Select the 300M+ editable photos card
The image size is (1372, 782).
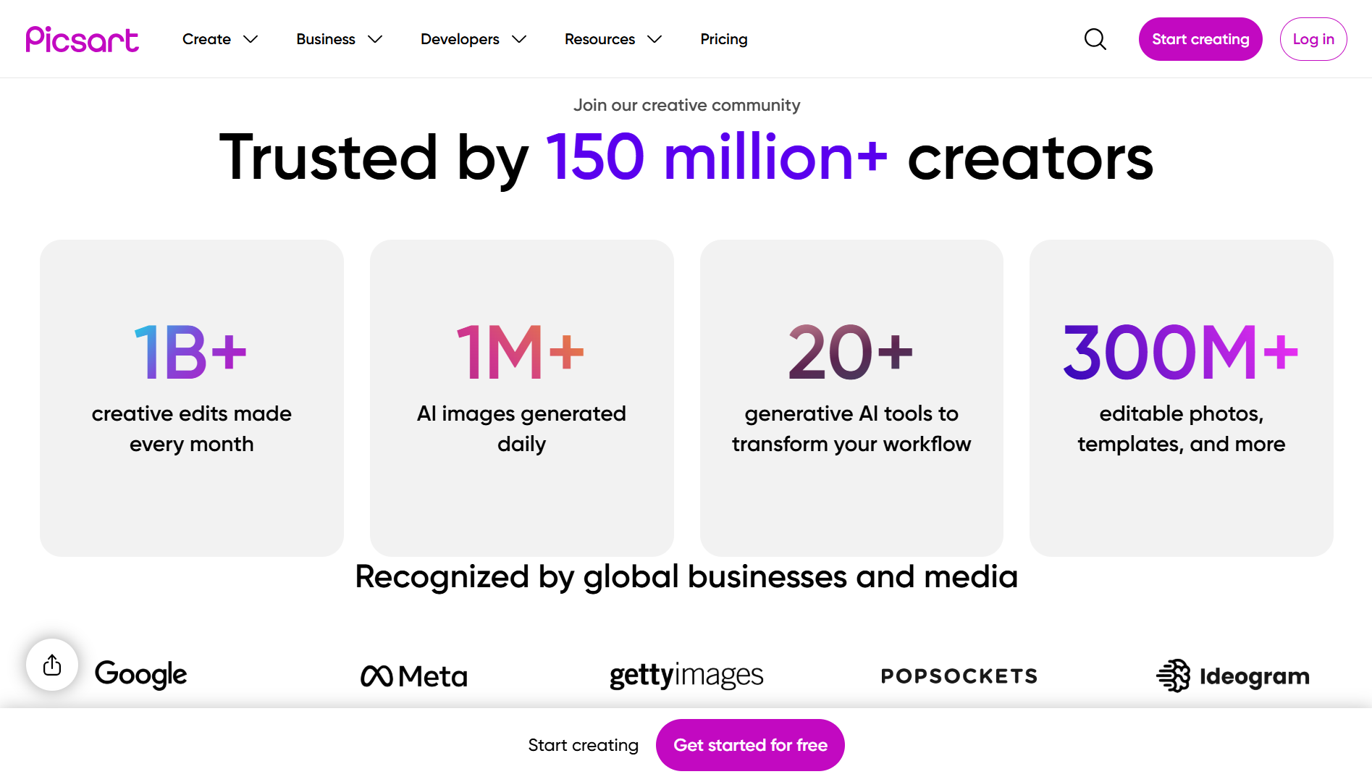point(1181,398)
